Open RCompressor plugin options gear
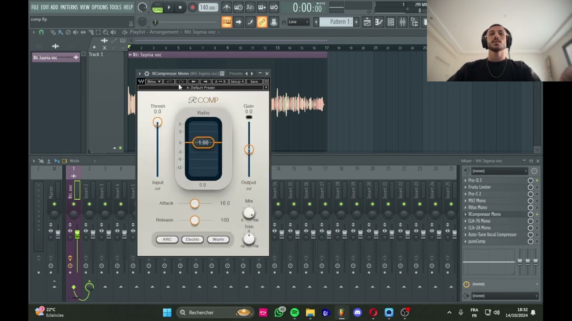The image size is (572, 321). (x=147, y=74)
